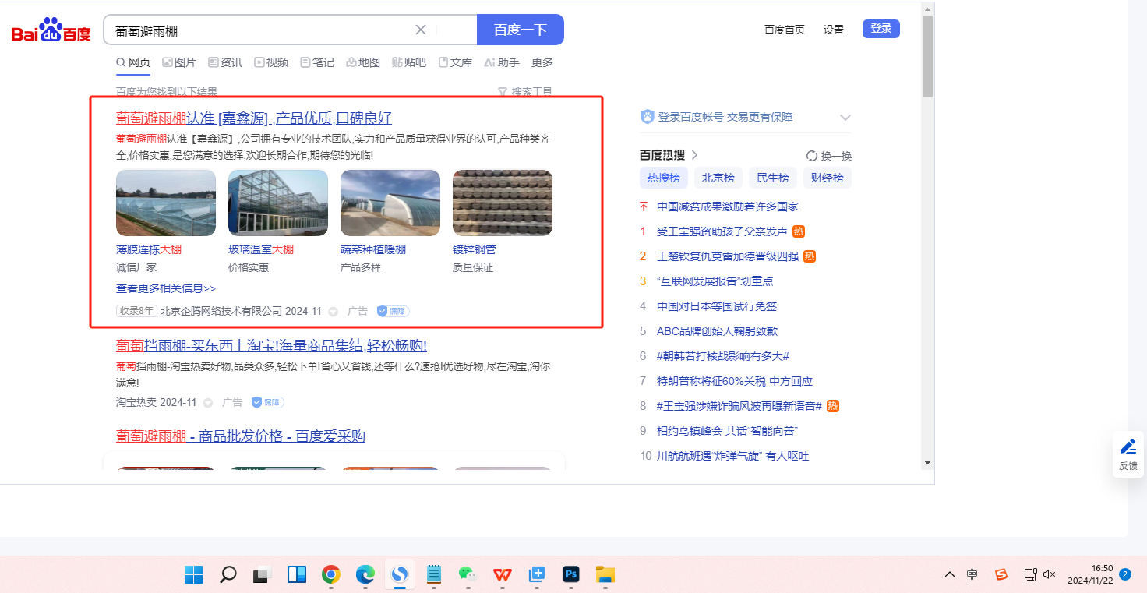Launch Google Chrome from the taskbar
Screen dimensions: 1147x593
tap(331, 574)
